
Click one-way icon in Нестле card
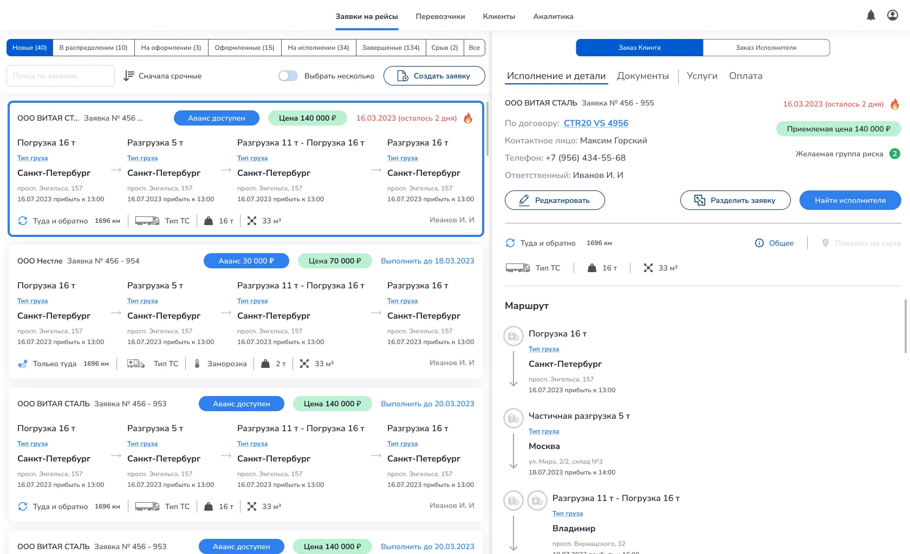pyautogui.click(x=23, y=364)
